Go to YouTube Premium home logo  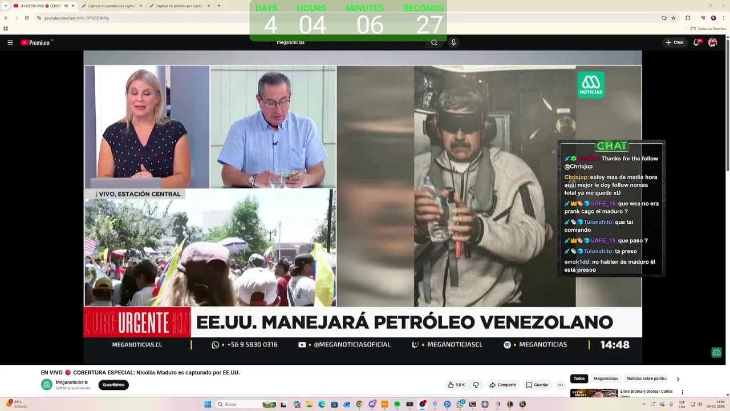[x=36, y=42]
